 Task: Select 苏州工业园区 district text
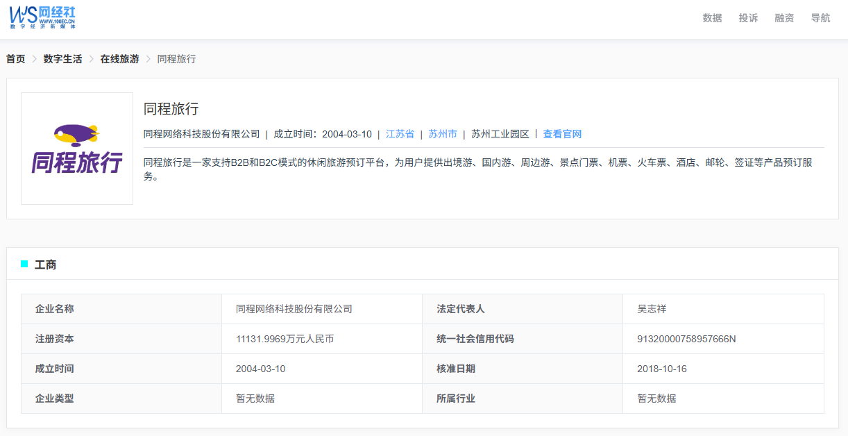click(x=500, y=134)
